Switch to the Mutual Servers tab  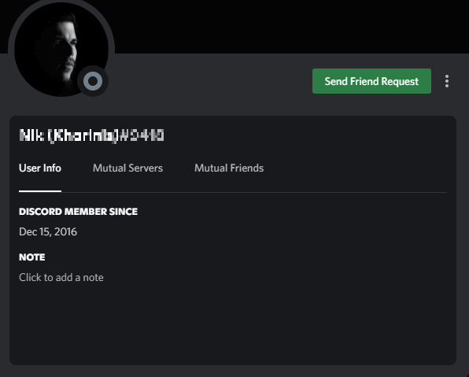[127, 168]
